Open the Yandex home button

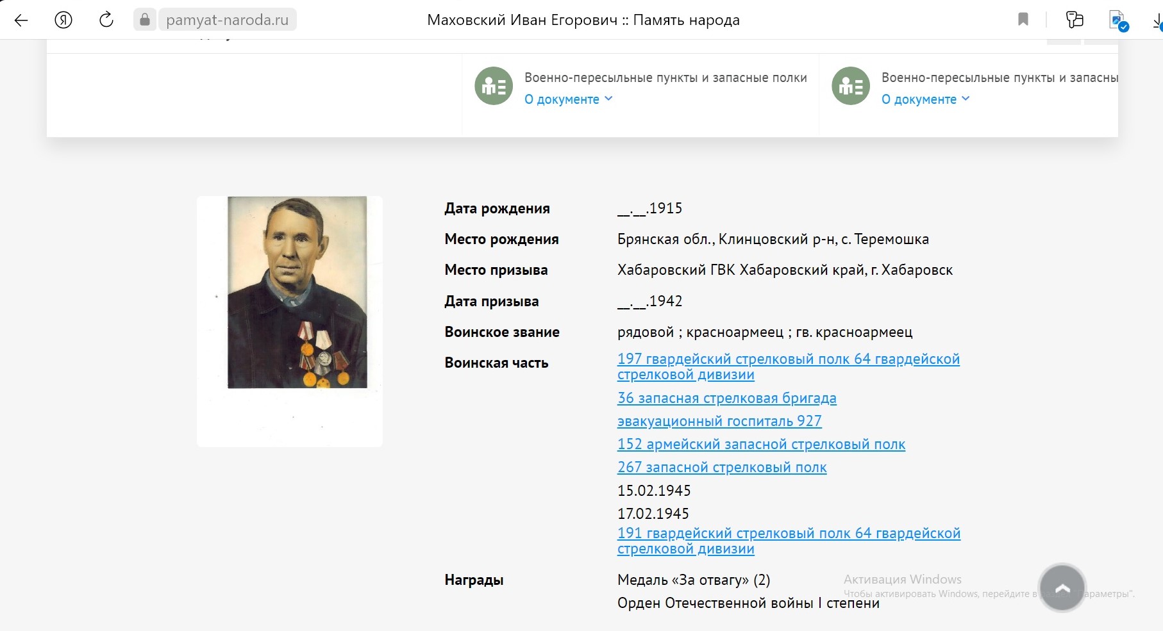point(63,20)
